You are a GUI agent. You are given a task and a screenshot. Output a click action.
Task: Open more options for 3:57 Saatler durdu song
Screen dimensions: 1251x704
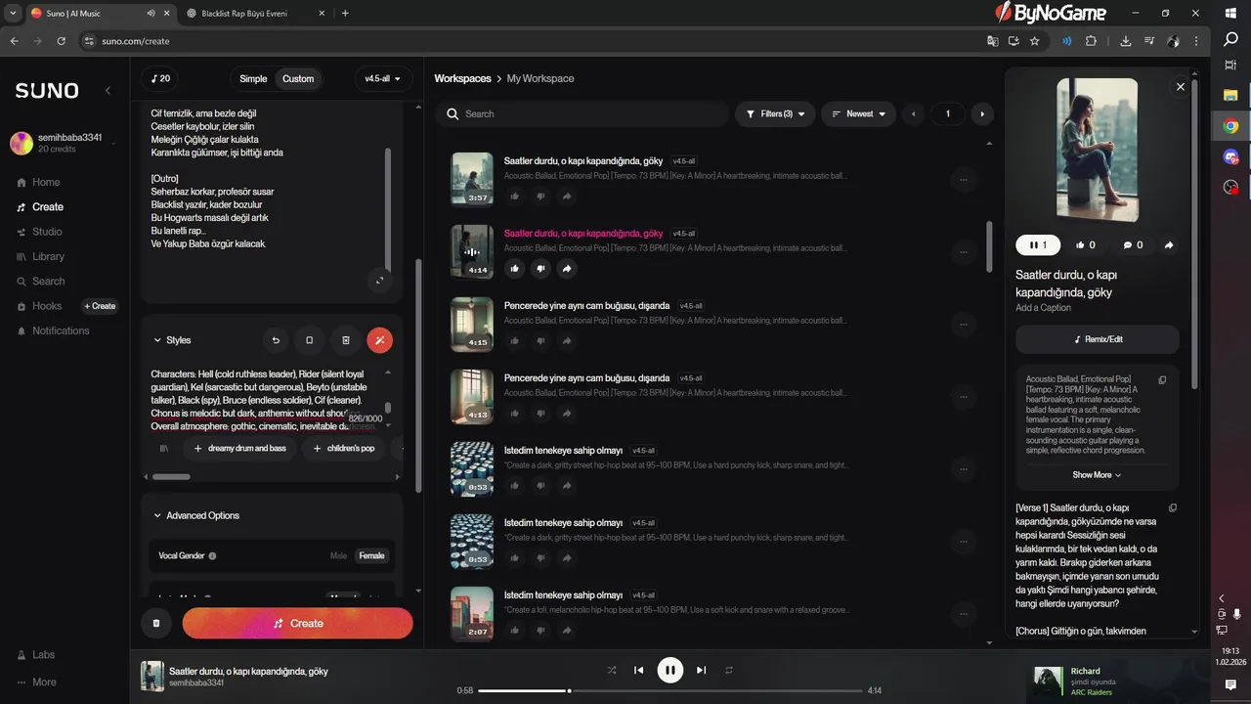pos(963,180)
